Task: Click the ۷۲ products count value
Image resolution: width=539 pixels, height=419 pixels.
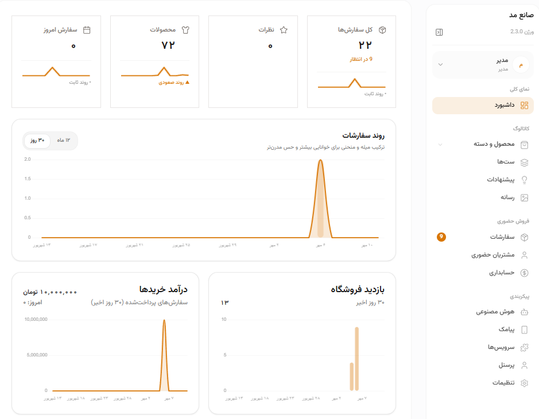Action: (x=168, y=45)
